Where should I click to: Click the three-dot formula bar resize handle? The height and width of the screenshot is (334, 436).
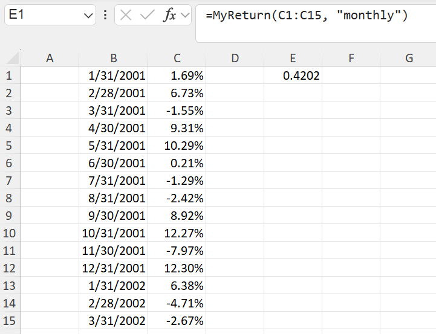point(105,16)
